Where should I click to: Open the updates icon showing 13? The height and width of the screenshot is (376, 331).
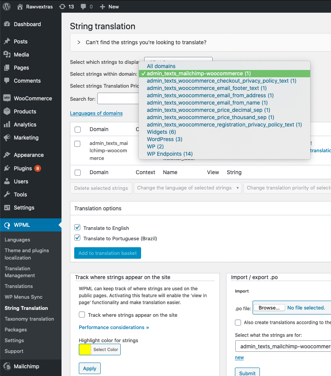pos(62,7)
